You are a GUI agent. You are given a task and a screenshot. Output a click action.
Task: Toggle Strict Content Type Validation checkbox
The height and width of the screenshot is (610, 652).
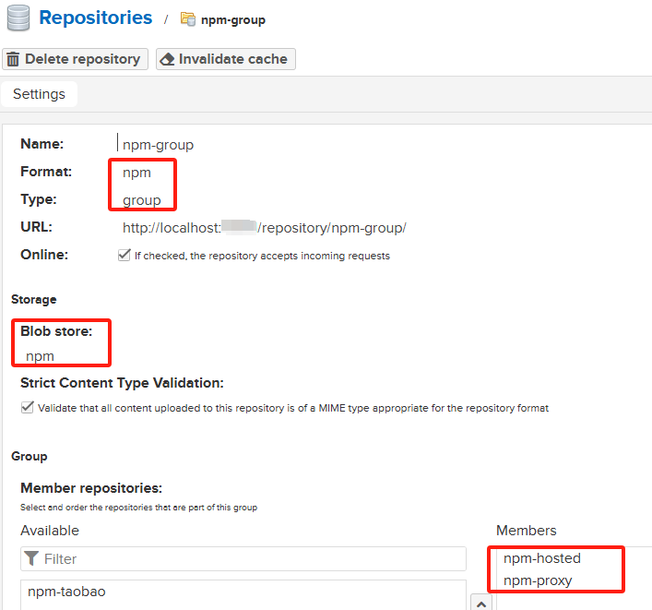click(27, 407)
